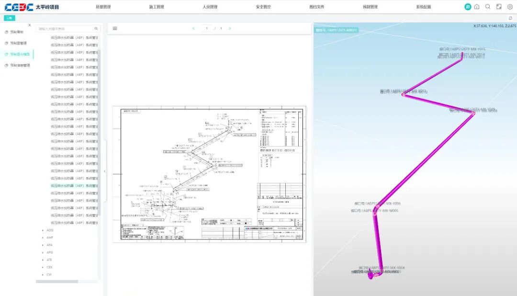
Task: Close the left sidebar with the X icon
Action: 30,25
